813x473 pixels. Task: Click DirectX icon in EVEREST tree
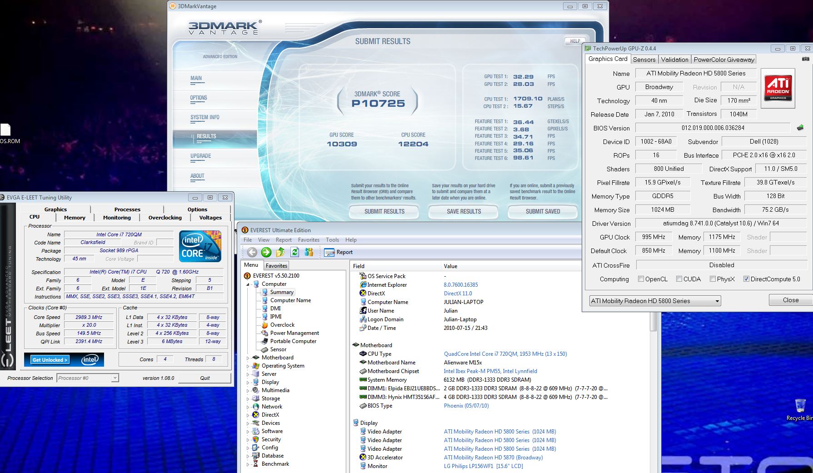256,415
